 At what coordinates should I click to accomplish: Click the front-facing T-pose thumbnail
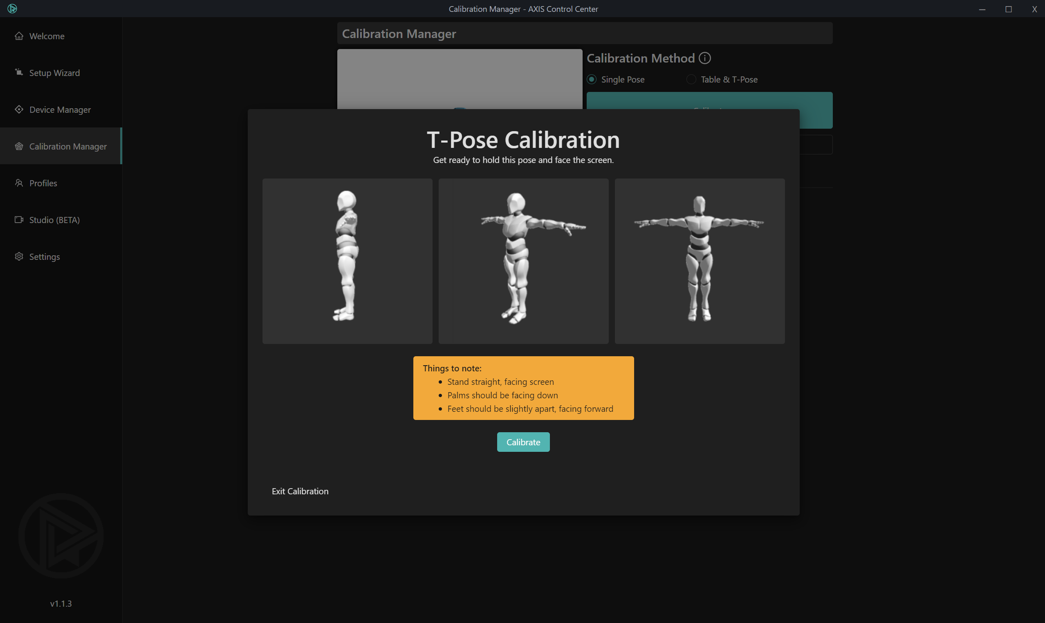[700, 261]
